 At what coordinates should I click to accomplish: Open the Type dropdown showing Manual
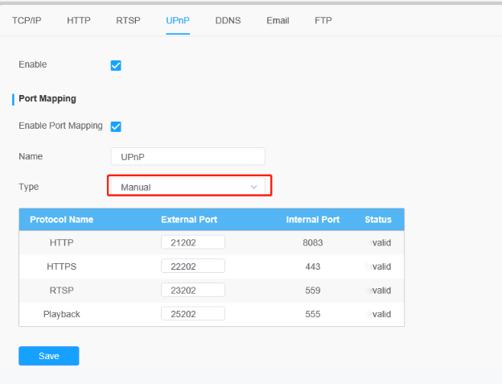pos(188,187)
